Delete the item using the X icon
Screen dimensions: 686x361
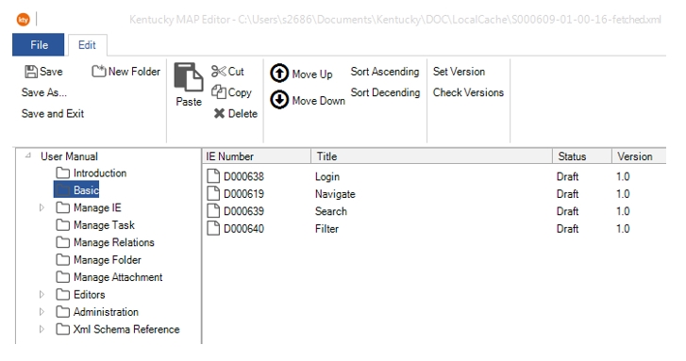coord(219,114)
